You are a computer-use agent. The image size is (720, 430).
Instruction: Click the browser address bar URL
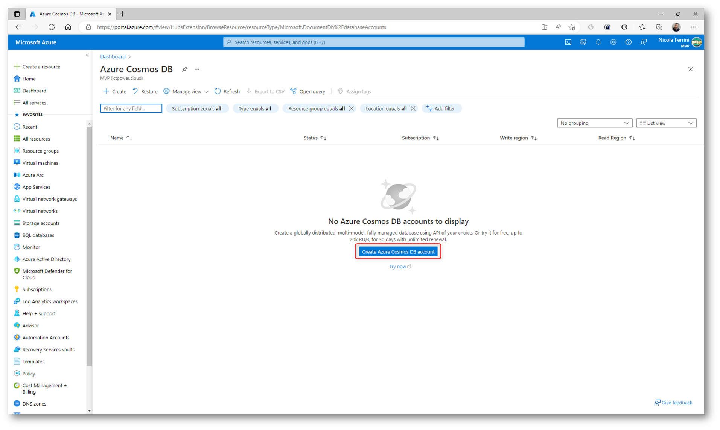click(x=241, y=27)
